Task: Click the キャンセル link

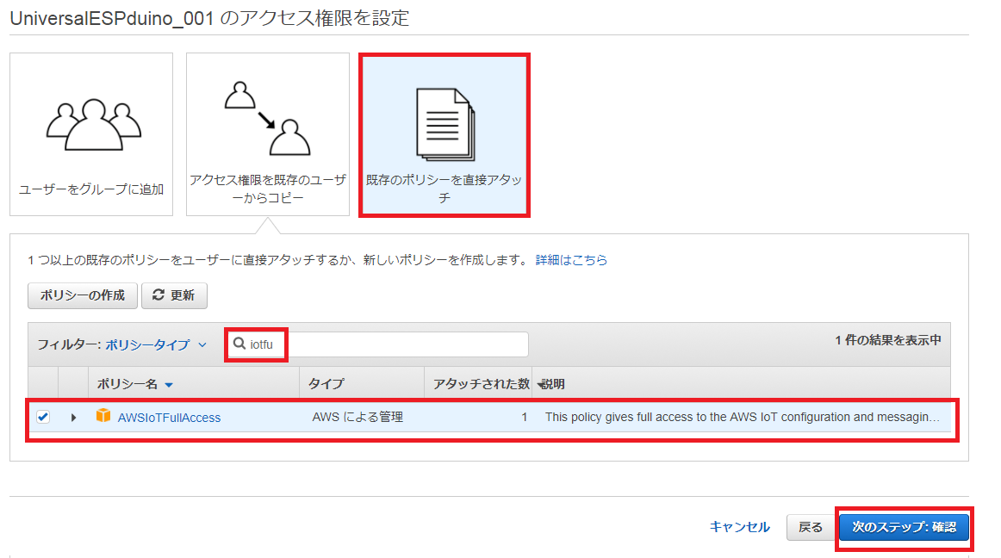Action: pyautogui.click(x=739, y=527)
